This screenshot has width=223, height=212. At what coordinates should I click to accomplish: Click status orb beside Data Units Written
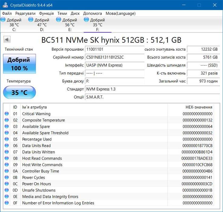click(x=7, y=152)
